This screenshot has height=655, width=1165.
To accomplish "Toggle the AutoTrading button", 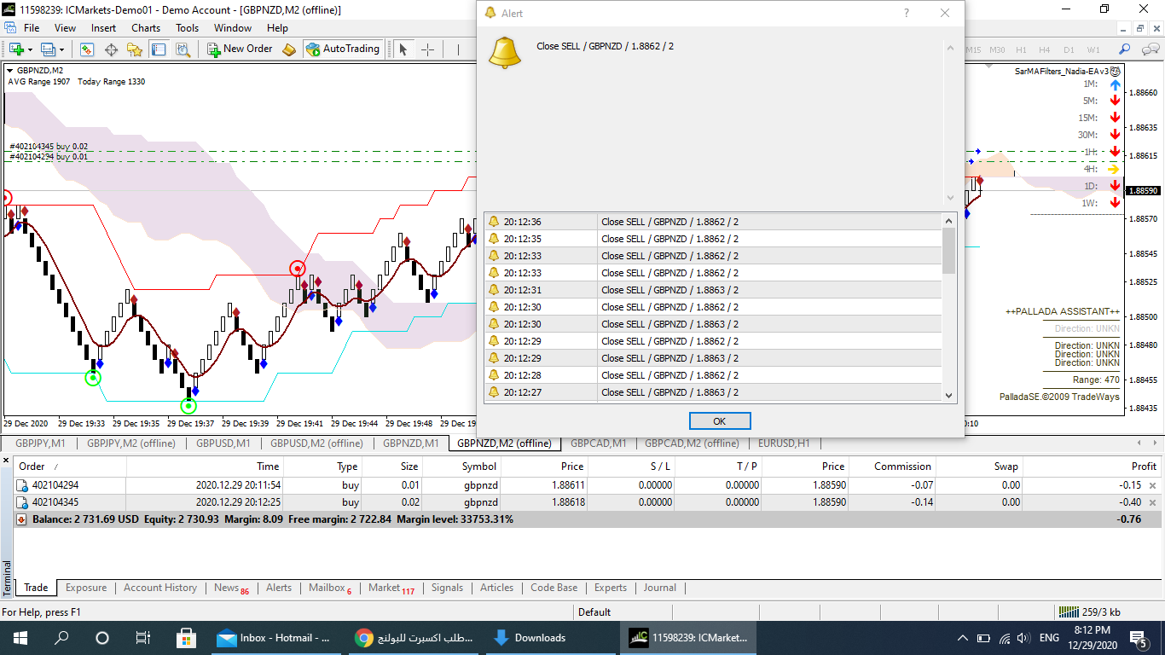I will (x=342, y=49).
